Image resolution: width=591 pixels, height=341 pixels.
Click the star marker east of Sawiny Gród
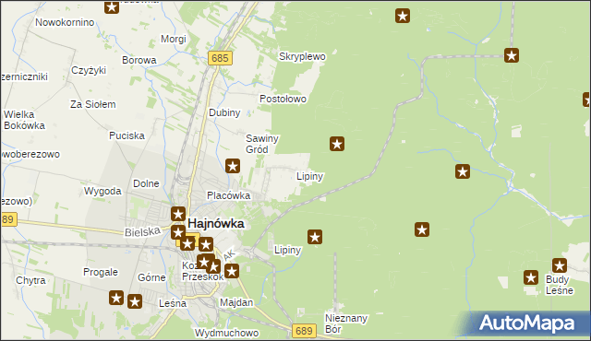[337, 144]
